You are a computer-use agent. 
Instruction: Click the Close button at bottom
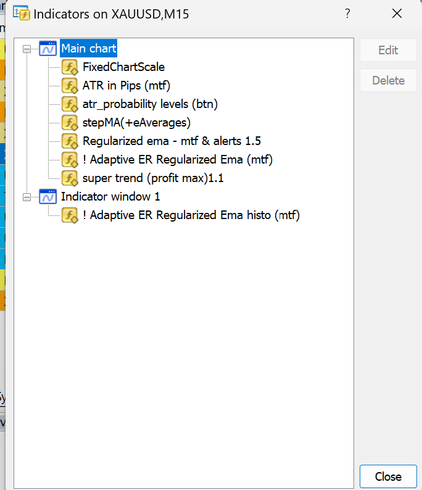[x=388, y=476]
